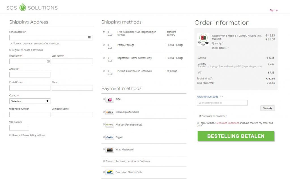Click the BESTELLING BETALEN button

click(236, 136)
